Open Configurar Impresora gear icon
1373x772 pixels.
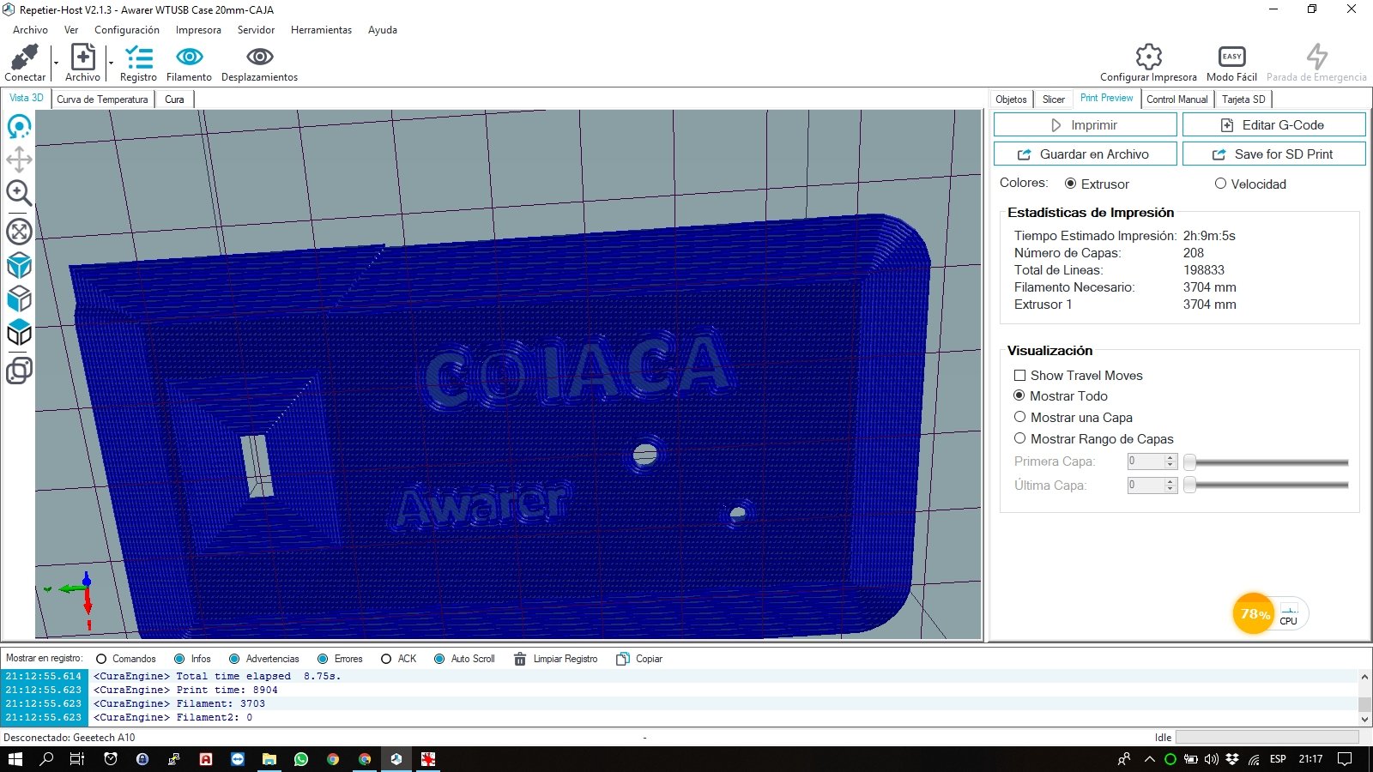(x=1148, y=57)
